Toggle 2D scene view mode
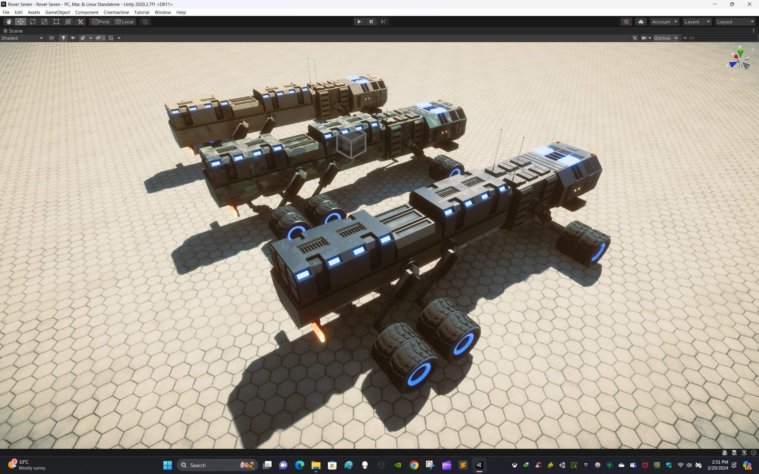The image size is (759, 474). click(51, 38)
